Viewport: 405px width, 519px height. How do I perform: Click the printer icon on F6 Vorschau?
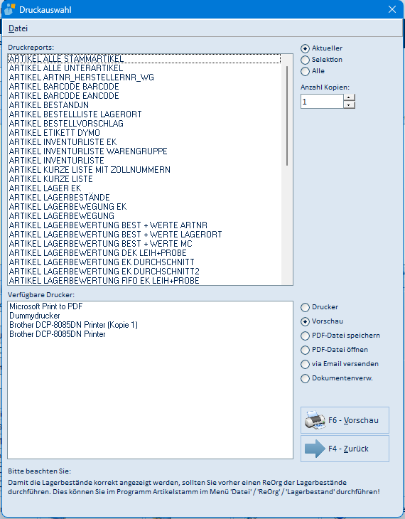point(315,420)
